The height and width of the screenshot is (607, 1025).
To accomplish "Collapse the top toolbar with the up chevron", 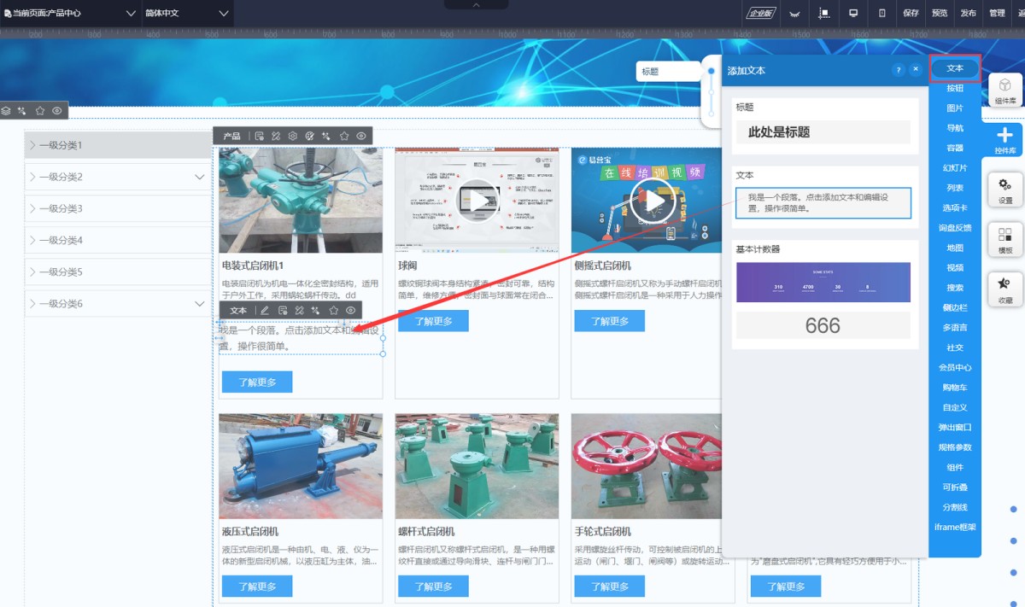I will [477, 4].
